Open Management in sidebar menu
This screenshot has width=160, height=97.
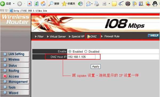click(x=15, y=82)
